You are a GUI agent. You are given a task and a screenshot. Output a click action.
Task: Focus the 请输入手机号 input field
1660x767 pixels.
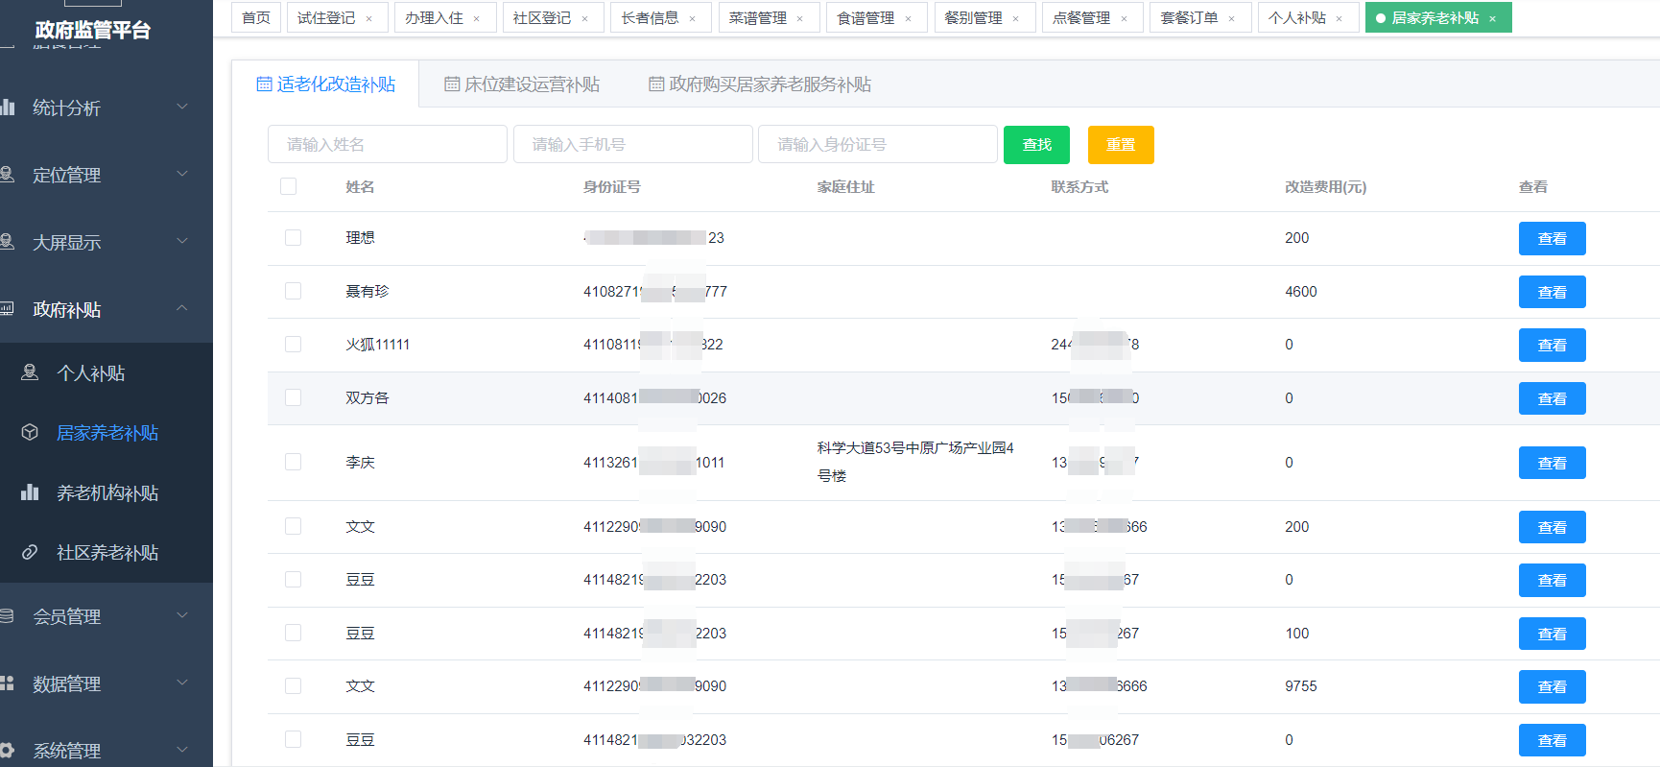point(632,145)
